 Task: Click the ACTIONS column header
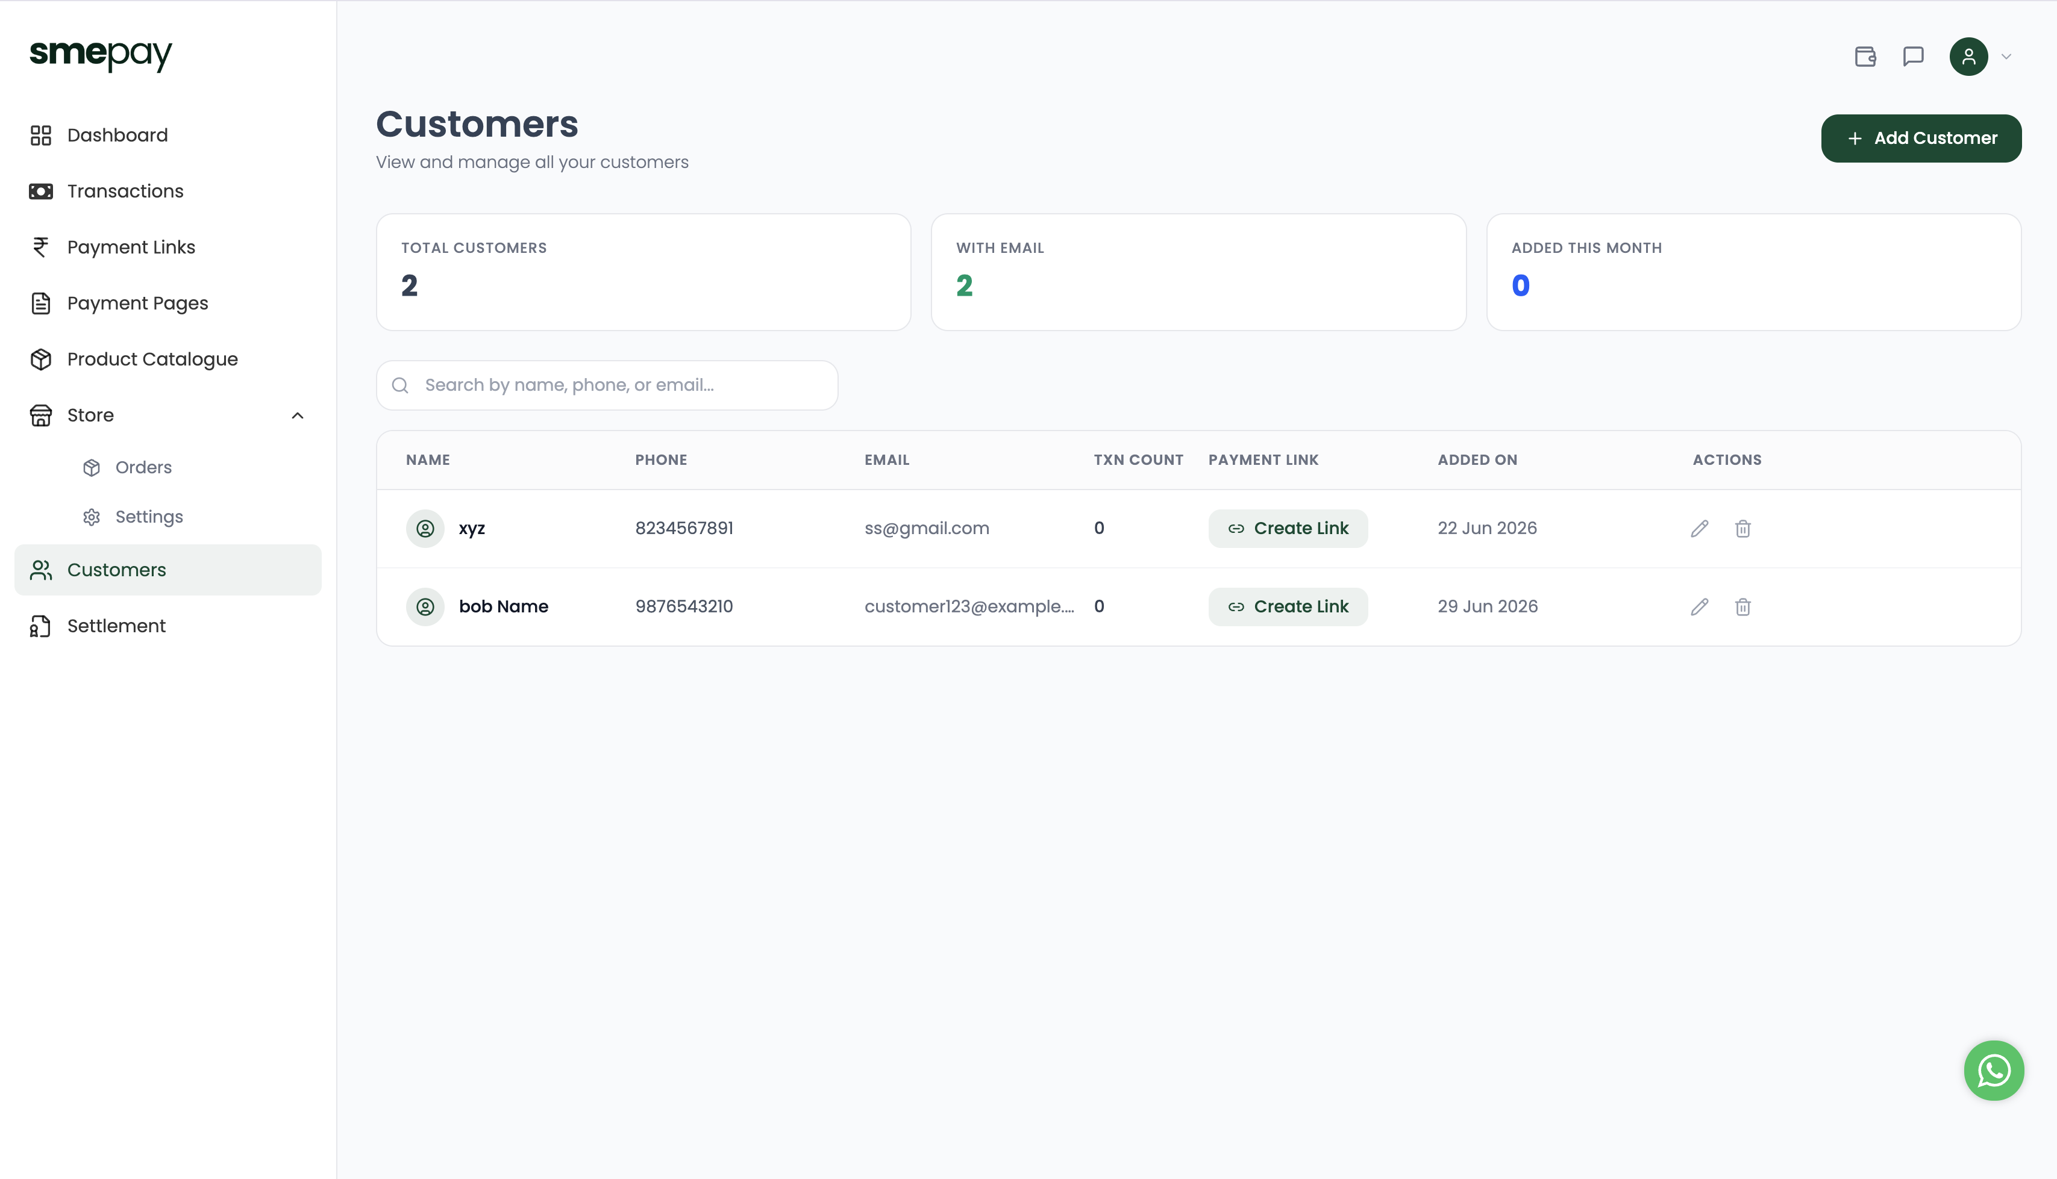tap(1726, 460)
